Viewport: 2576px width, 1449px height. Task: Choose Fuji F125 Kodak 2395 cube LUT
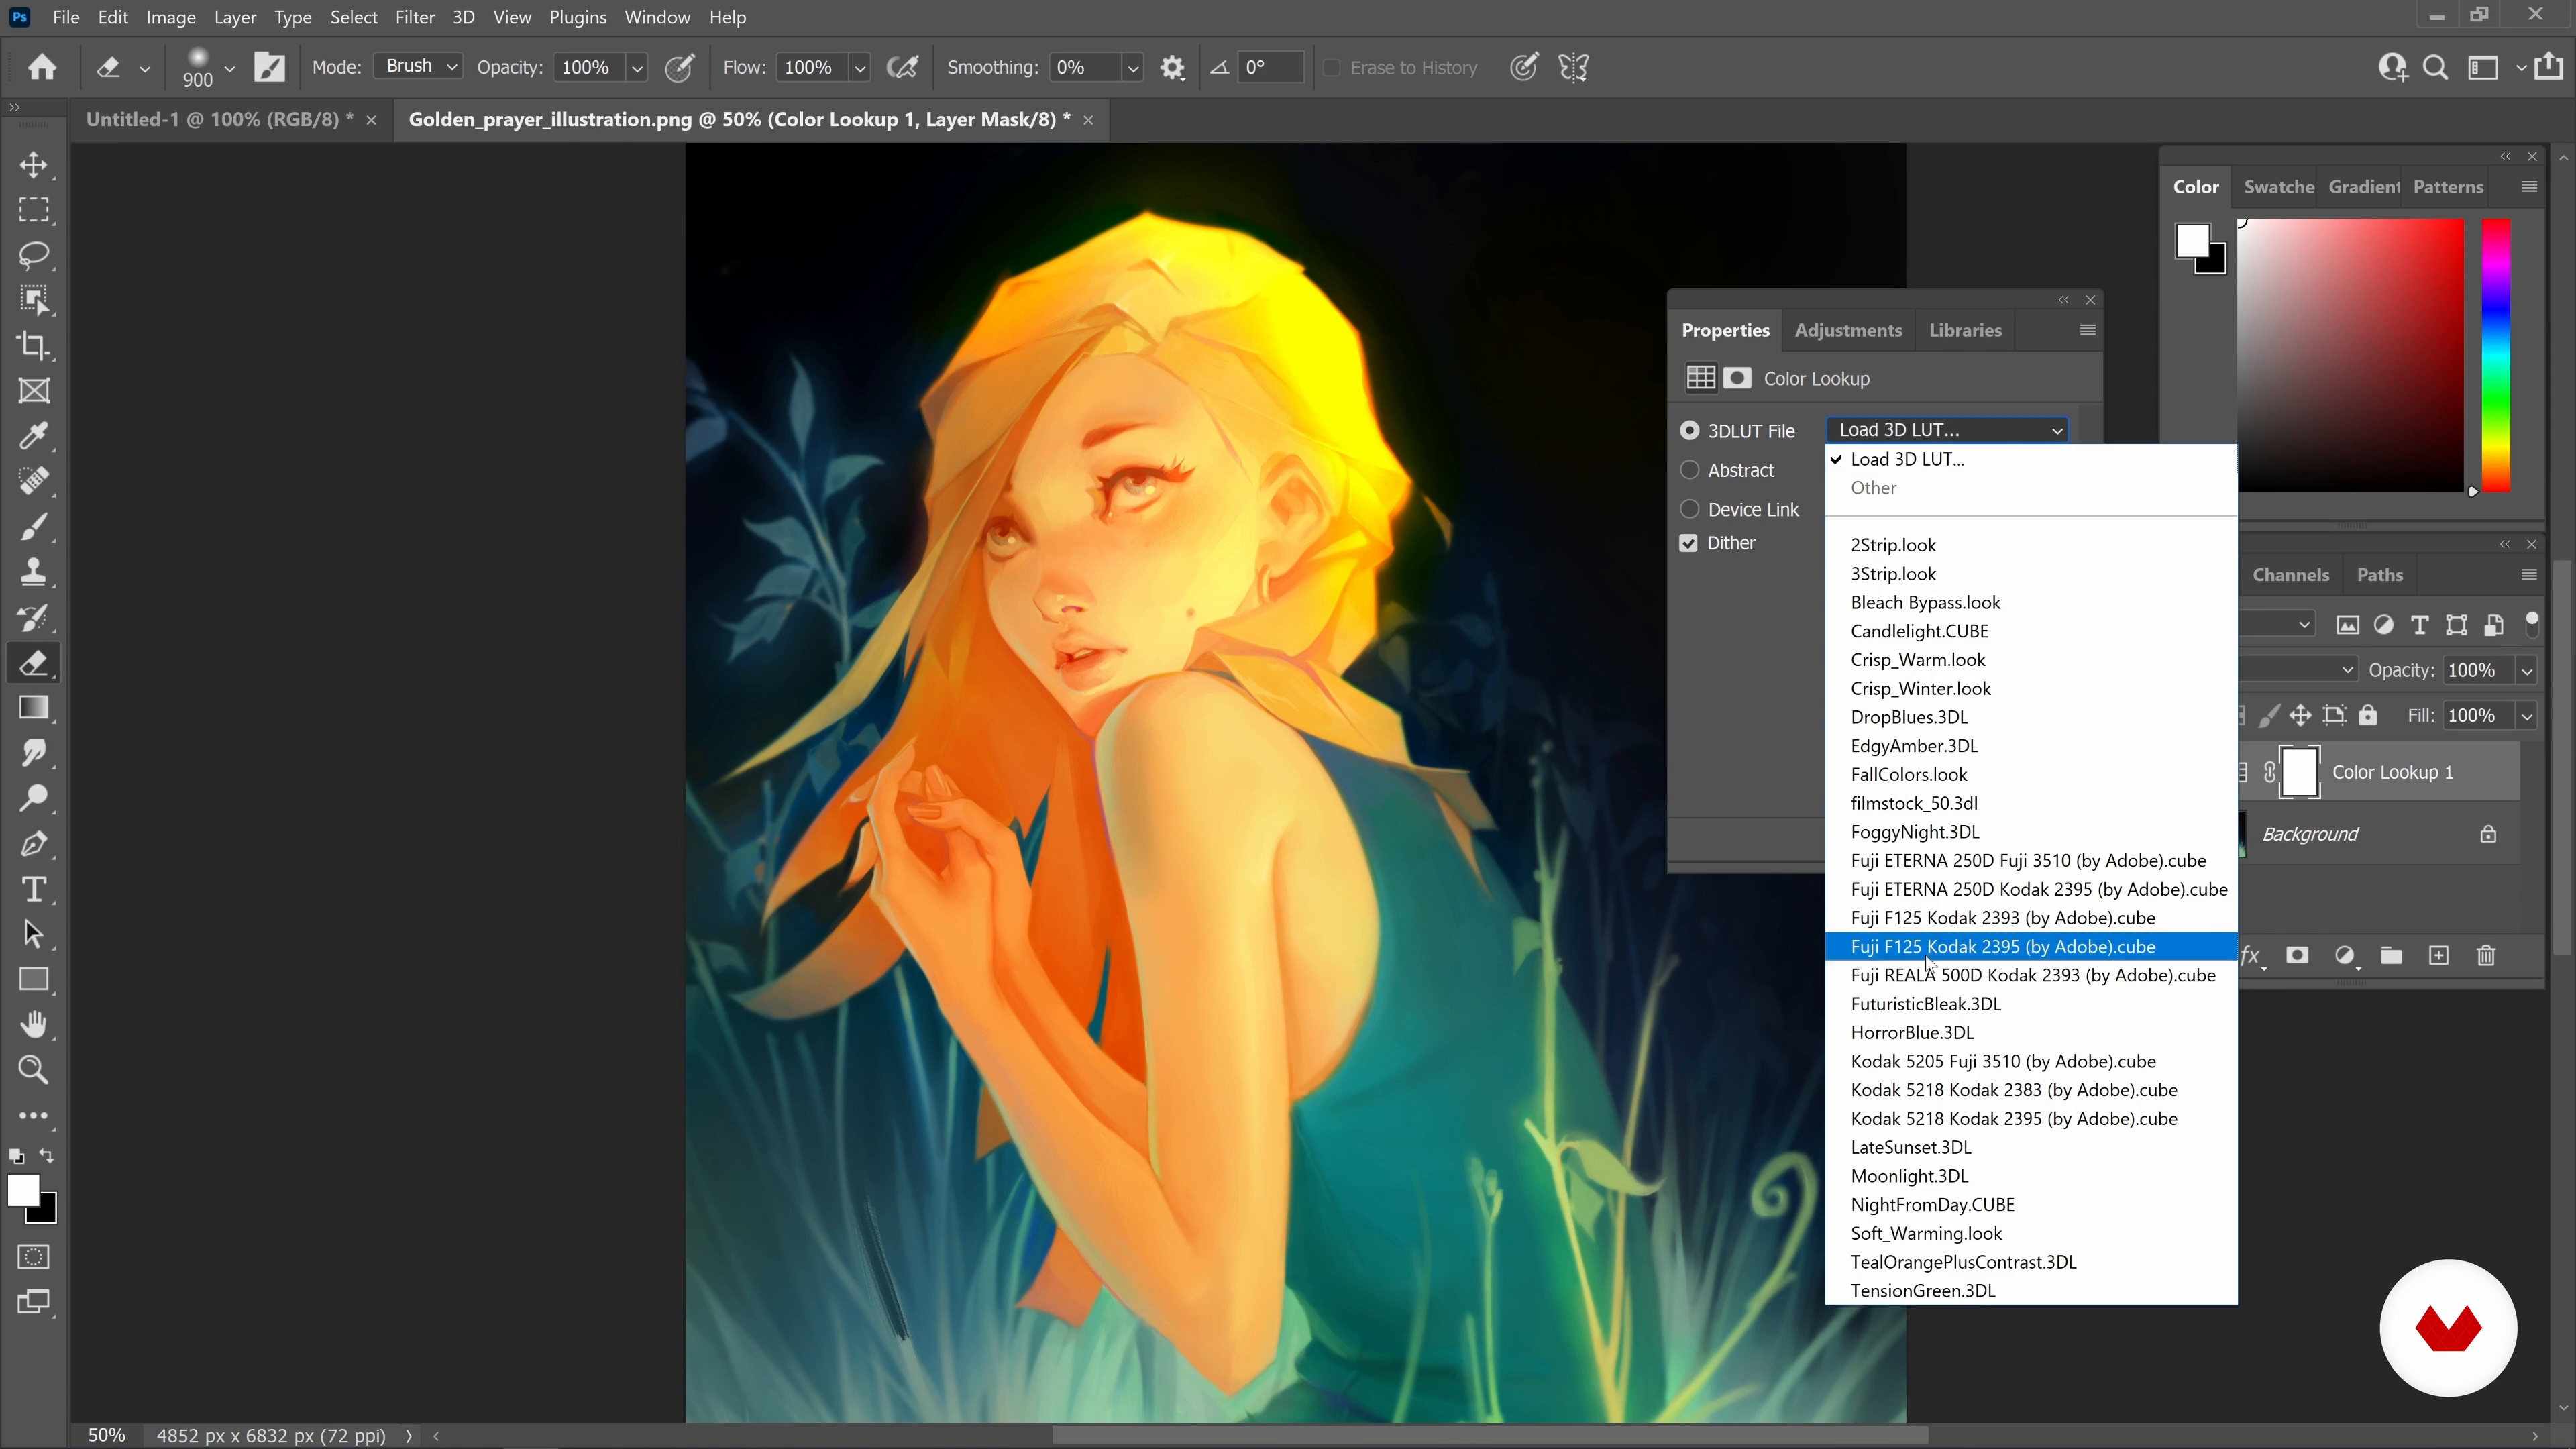[2030, 947]
